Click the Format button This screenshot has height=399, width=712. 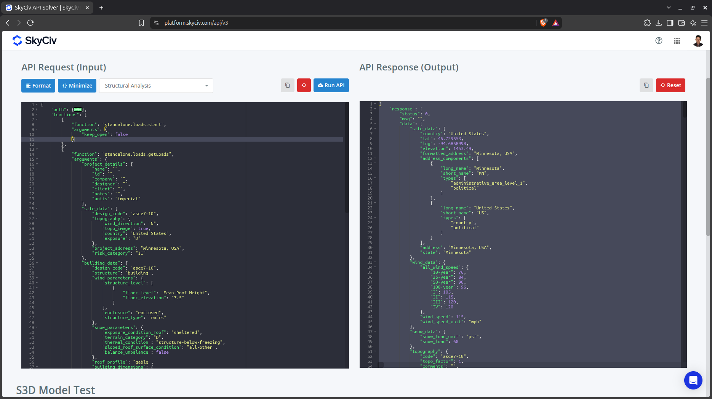(x=38, y=85)
